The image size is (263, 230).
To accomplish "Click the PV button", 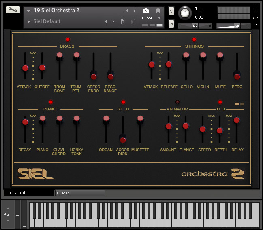I will (255, 24).
